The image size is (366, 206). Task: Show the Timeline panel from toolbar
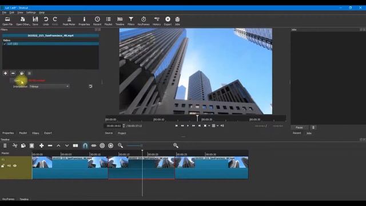click(120, 21)
